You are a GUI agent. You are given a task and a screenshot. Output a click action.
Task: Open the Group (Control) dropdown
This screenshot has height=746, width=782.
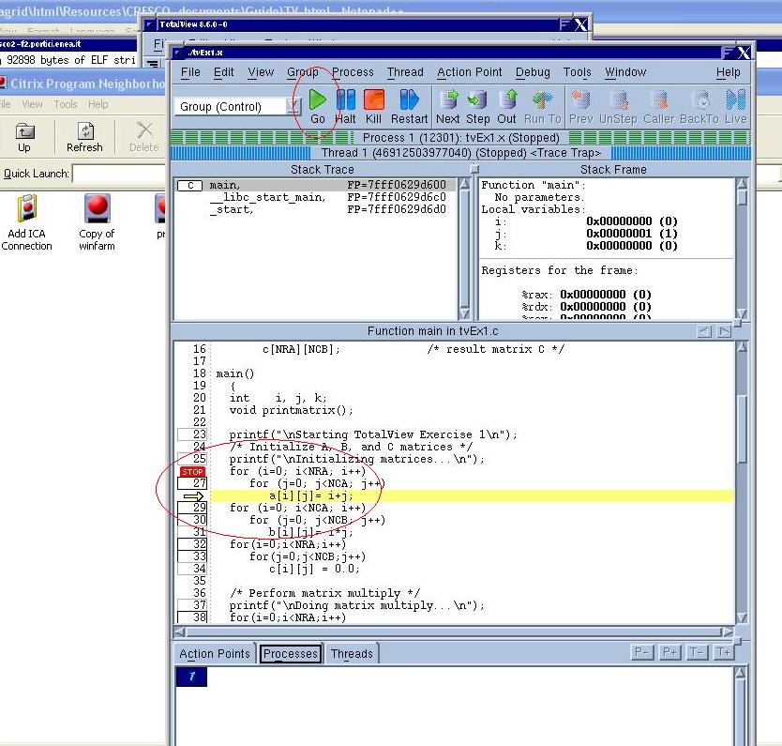click(293, 106)
